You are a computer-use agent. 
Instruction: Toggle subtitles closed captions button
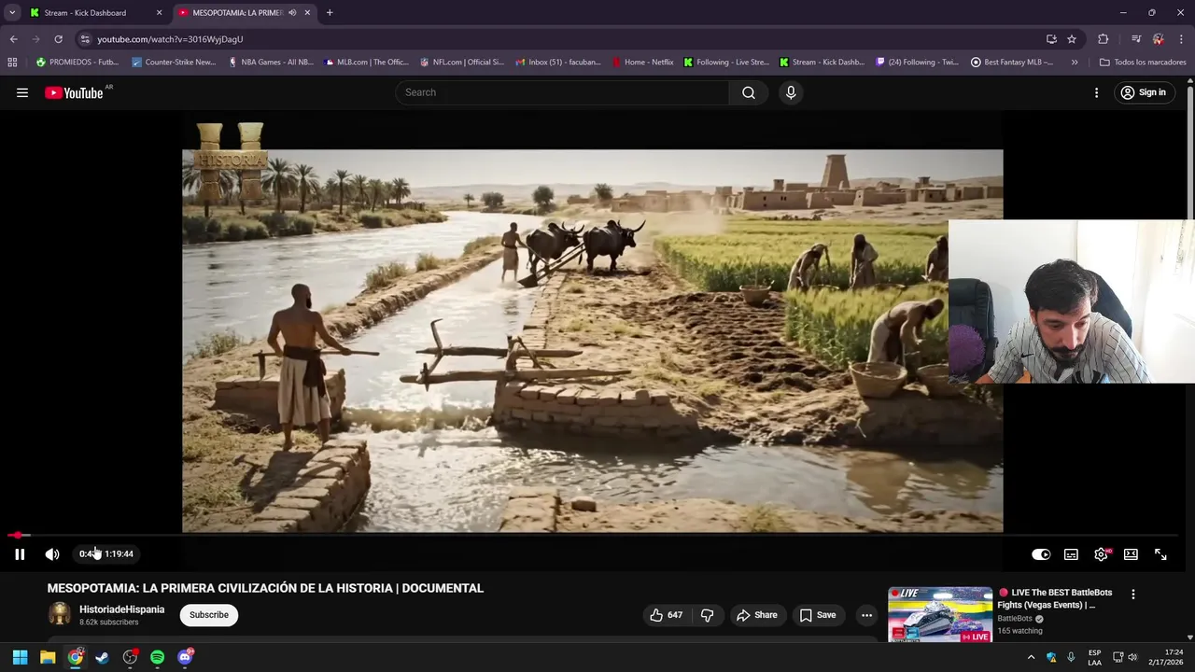tap(1071, 554)
